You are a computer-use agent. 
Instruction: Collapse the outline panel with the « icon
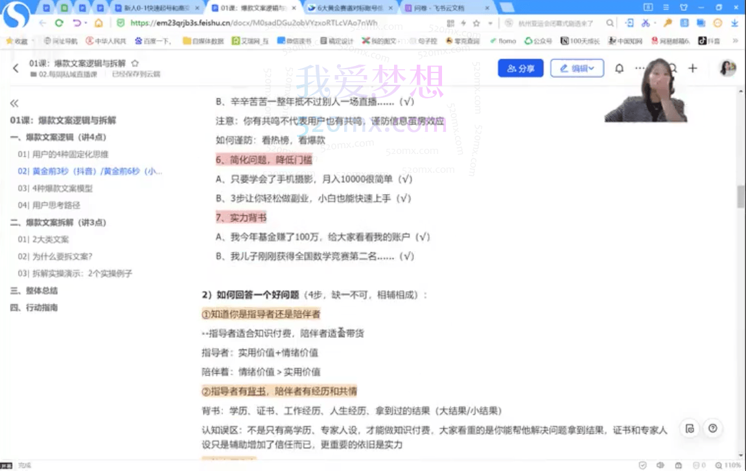tap(13, 102)
